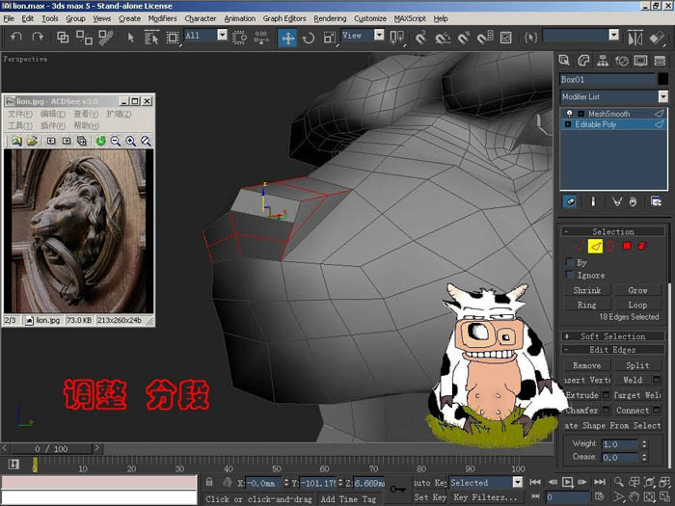Viewport: 675px width, 506px height.
Task: Click Configure Modifier Sets icon
Action: coord(656,201)
